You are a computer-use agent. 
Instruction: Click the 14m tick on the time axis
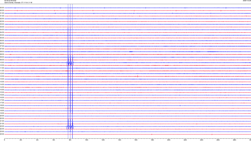(x=119, y=140)
